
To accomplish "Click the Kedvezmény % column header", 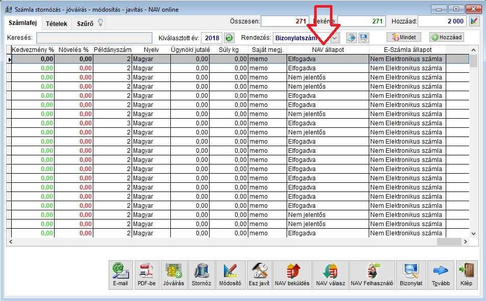I will tap(33, 49).
